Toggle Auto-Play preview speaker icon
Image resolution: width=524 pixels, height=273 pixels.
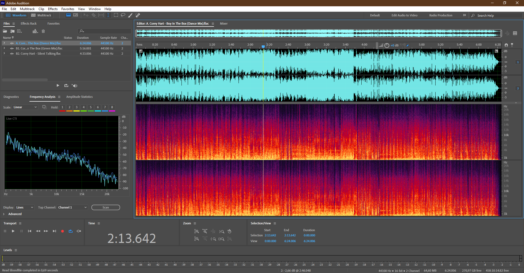click(75, 86)
